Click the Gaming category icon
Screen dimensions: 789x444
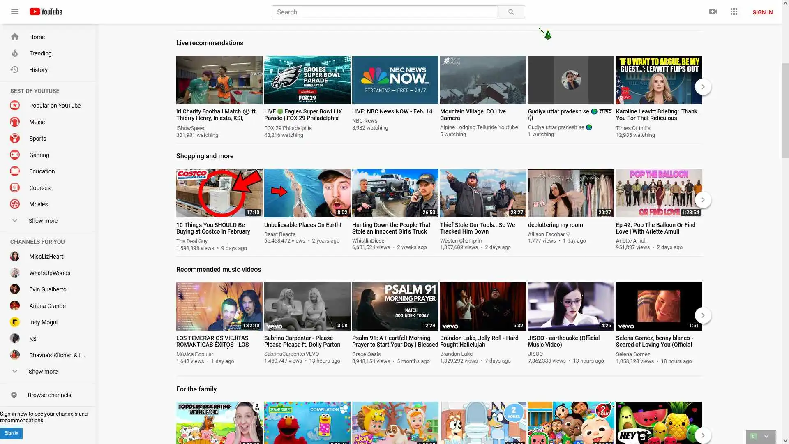(15, 155)
